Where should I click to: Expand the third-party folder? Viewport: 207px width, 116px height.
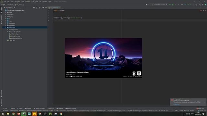[5, 25]
